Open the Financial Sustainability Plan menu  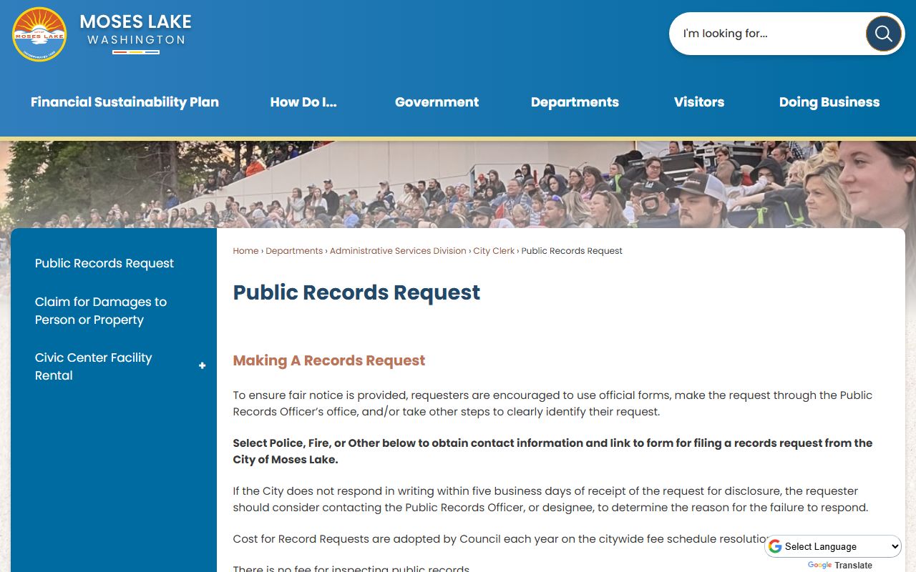tap(125, 102)
